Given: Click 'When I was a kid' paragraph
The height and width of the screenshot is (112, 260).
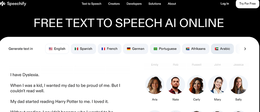Looking at the screenshot, I should (65, 88).
